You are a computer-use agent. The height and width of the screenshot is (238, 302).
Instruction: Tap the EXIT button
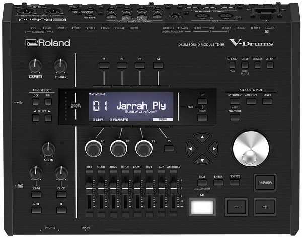(x=202, y=182)
